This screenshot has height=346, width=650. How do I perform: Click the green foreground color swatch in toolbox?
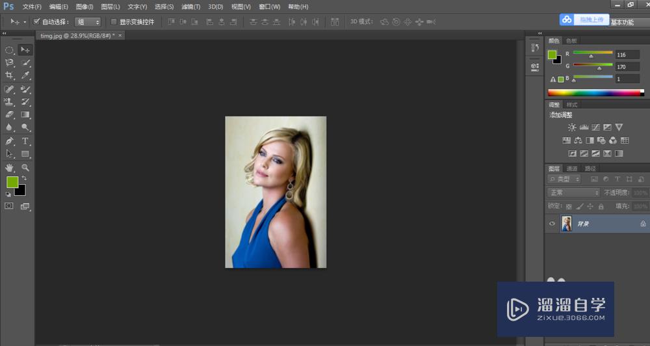[x=12, y=182]
